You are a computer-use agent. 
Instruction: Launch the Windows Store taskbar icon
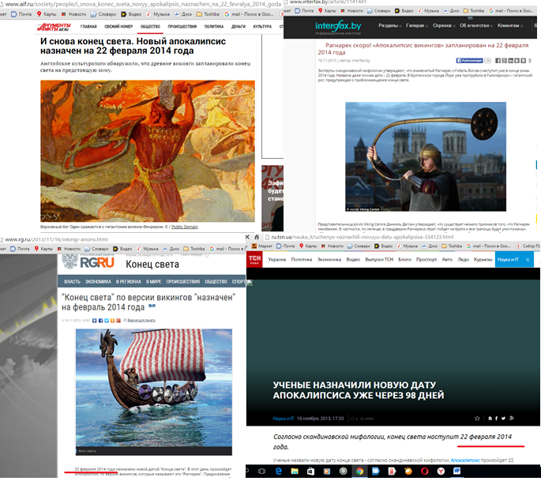coord(310,471)
